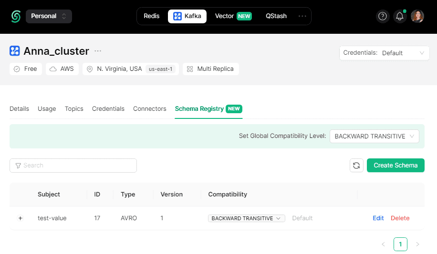This screenshot has height=254, width=437.
Task: Select the Schema Registry tab
Action: pos(208,108)
